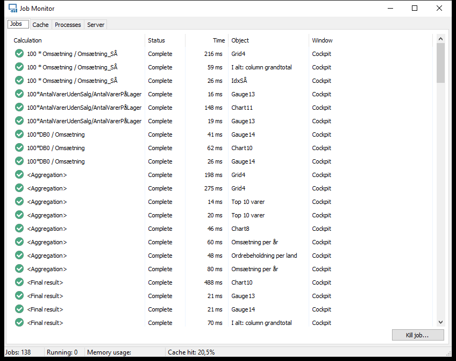Select the "Ordrebeholdning per land" object cell
This screenshot has width=456, height=361.
(264, 256)
